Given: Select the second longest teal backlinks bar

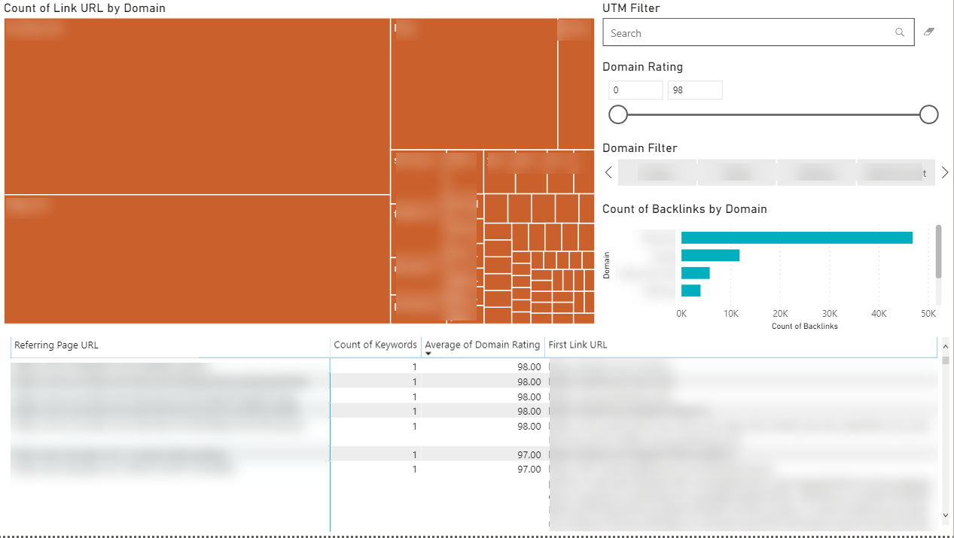Looking at the screenshot, I should (x=710, y=255).
